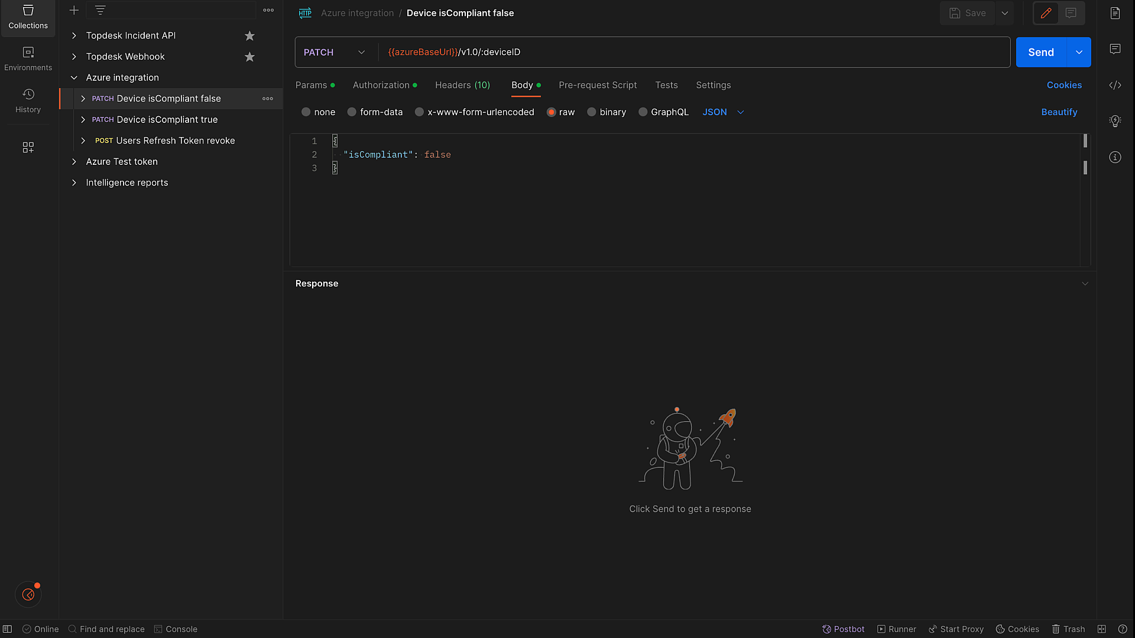Open Trash from the status bar
Viewport: 1135px width, 638px height.
[1068, 629]
